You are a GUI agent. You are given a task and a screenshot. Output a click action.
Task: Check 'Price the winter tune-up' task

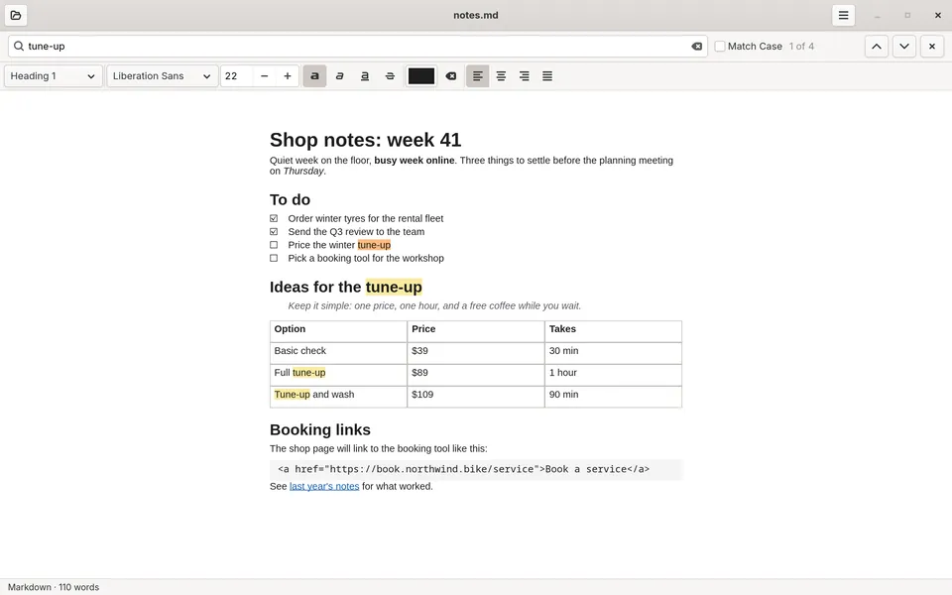point(274,245)
